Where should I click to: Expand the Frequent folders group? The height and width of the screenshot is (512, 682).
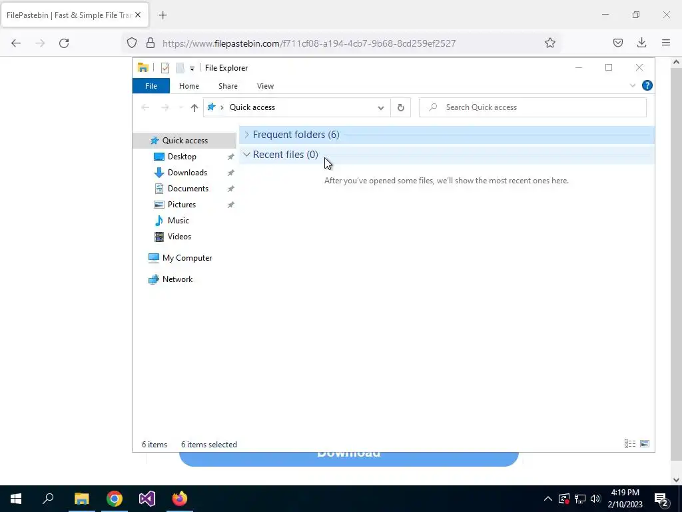[x=246, y=135]
